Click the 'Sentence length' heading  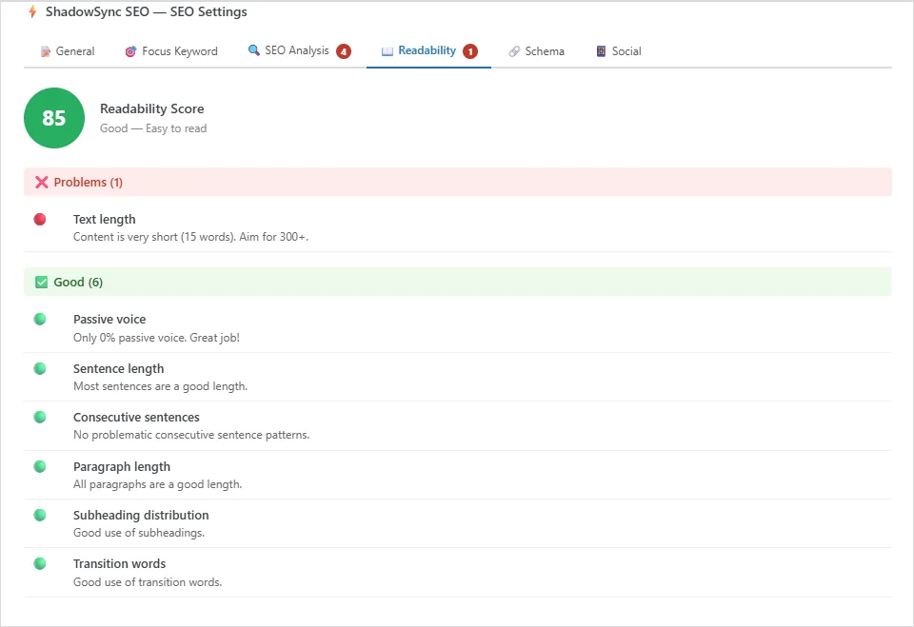(x=118, y=369)
